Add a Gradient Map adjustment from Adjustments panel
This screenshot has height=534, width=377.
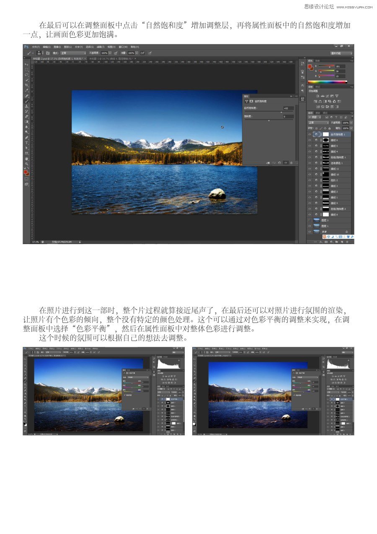[x=337, y=107]
